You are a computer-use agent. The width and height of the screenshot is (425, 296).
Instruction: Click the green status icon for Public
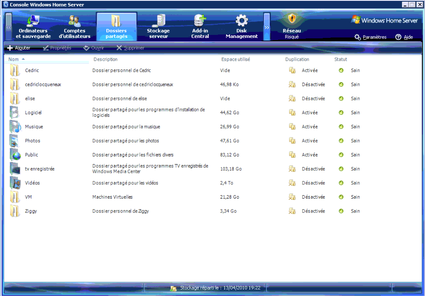pyautogui.click(x=341, y=155)
